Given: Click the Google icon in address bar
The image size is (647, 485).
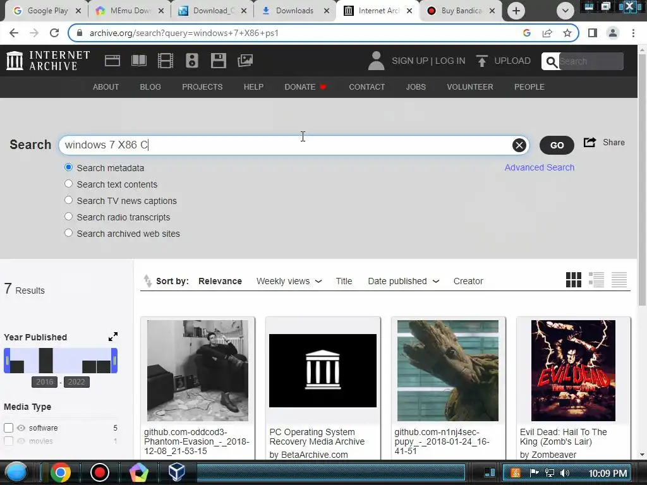Looking at the screenshot, I should (x=527, y=33).
